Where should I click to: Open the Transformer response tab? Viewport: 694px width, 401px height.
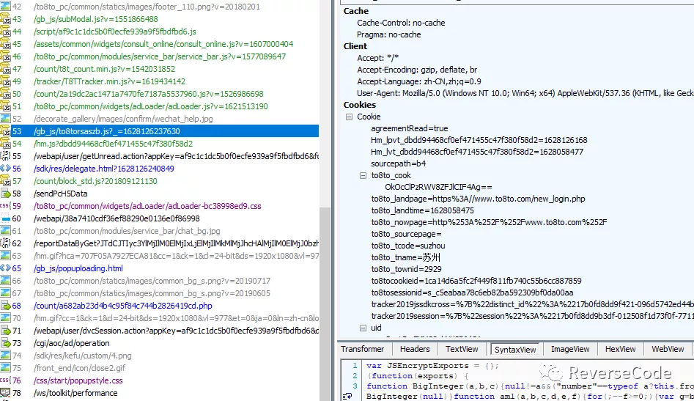363,349
